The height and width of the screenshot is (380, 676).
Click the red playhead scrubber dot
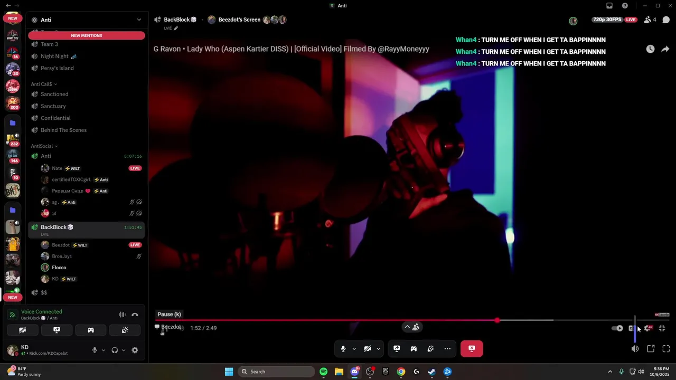pyautogui.click(x=497, y=320)
